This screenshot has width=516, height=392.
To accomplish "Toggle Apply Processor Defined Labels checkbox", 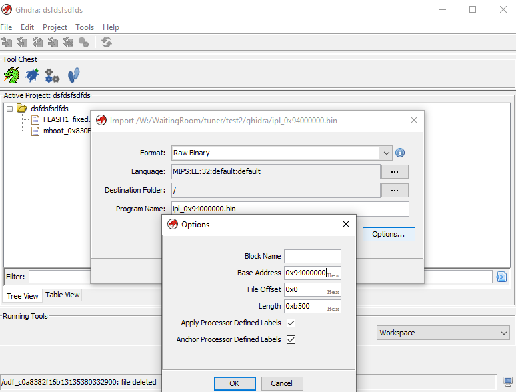I will point(291,323).
